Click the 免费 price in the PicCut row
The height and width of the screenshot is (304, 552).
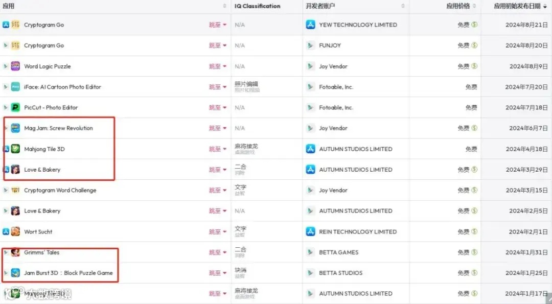click(471, 107)
